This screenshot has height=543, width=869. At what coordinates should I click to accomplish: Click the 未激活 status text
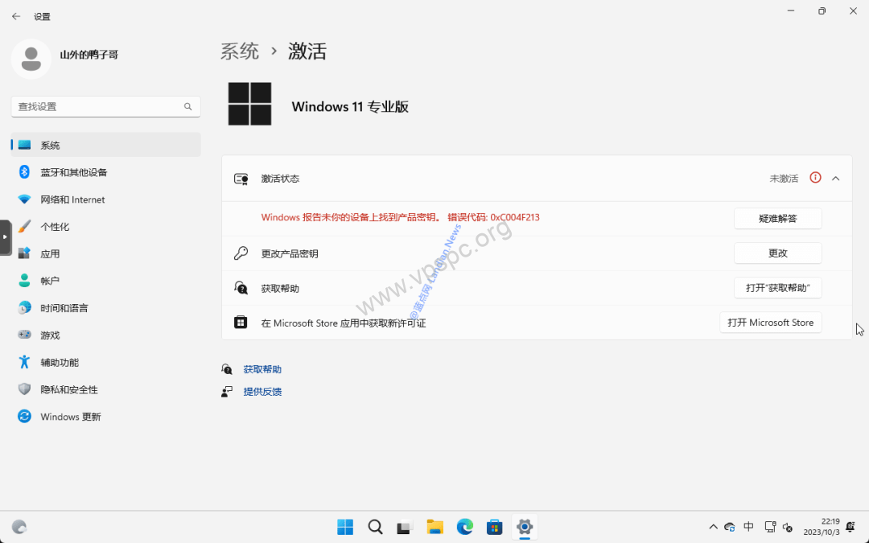784,179
